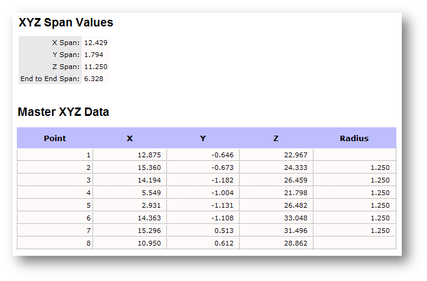This screenshot has height=281, width=427.
Task: Click the X column header
Action: (130, 138)
